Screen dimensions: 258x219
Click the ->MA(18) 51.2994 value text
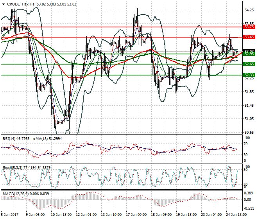coord(47,139)
